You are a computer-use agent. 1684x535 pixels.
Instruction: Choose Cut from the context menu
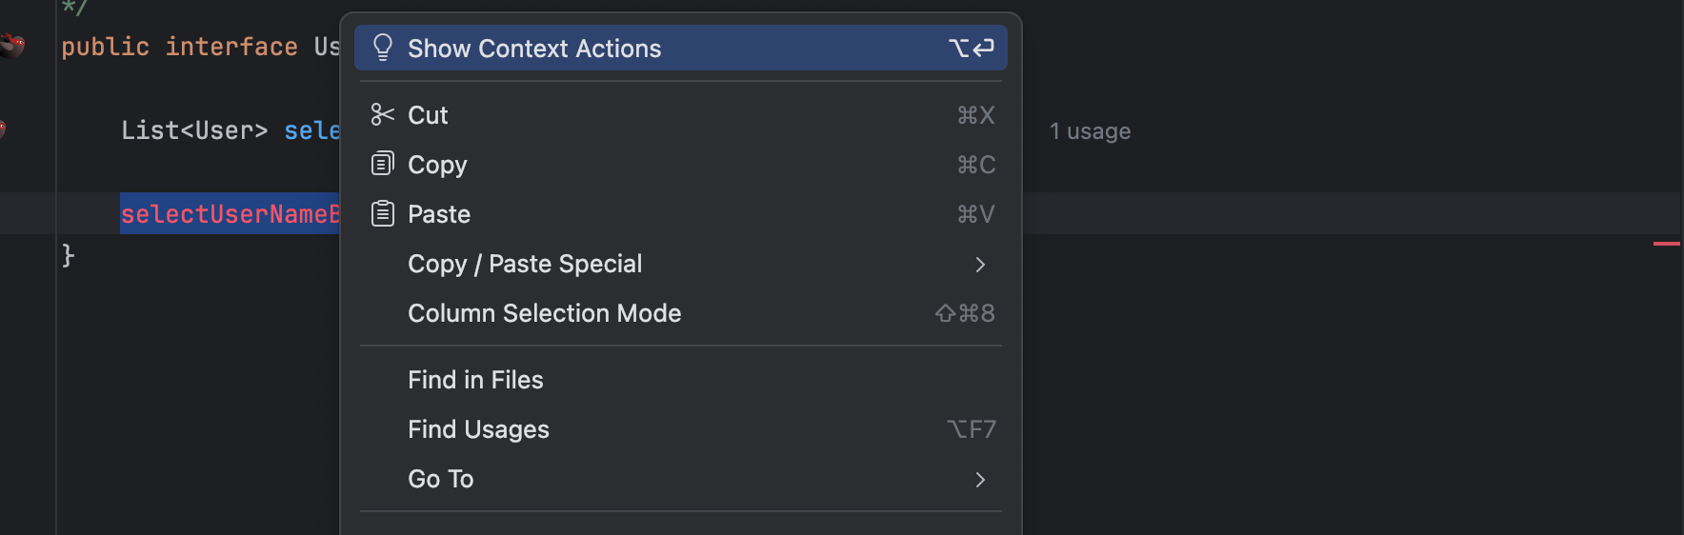[428, 115]
